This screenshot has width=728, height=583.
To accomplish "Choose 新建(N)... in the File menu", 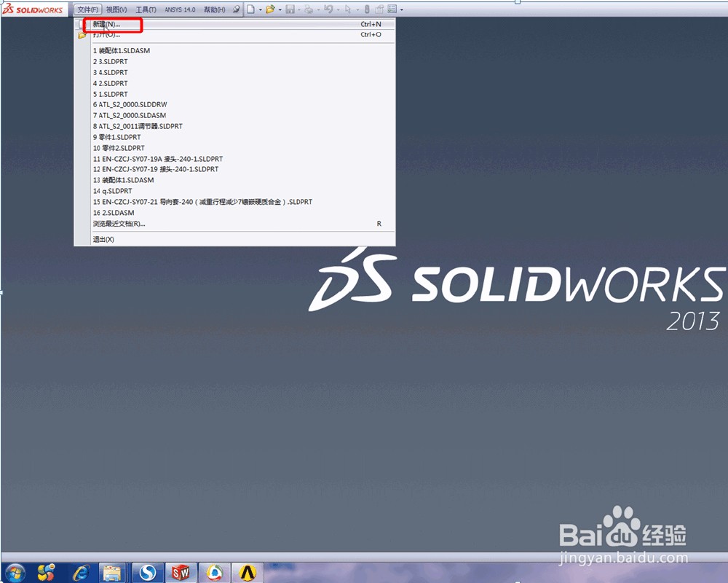I will [234, 24].
